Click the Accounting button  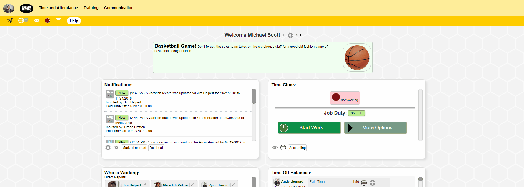click(x=297, y=148)
